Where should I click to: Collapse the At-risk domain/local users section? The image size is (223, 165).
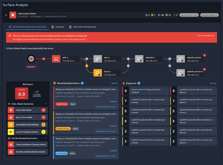pyautogui.click(x=46, y=138)
